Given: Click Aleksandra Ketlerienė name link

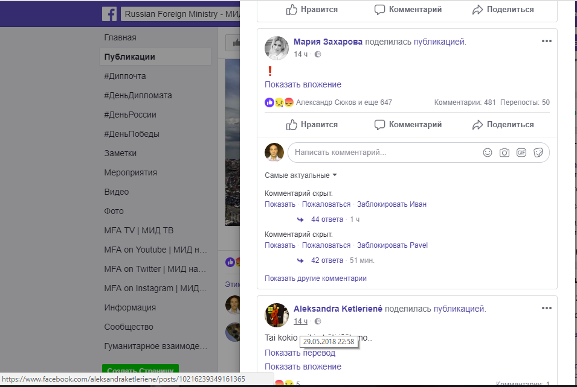Looking at the screenshot, I should click(x=338, y=309).
